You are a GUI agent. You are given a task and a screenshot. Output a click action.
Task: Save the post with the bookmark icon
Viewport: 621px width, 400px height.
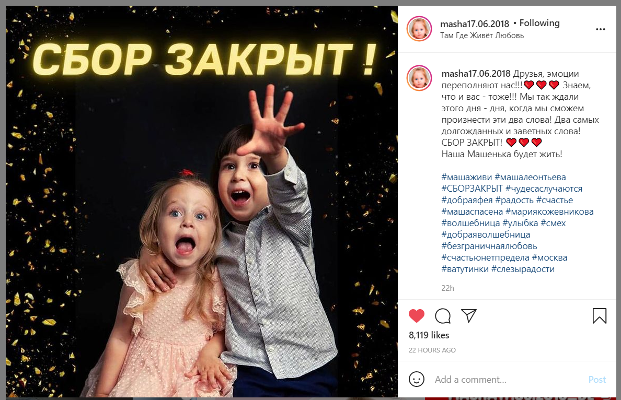[x=599, y=316]
